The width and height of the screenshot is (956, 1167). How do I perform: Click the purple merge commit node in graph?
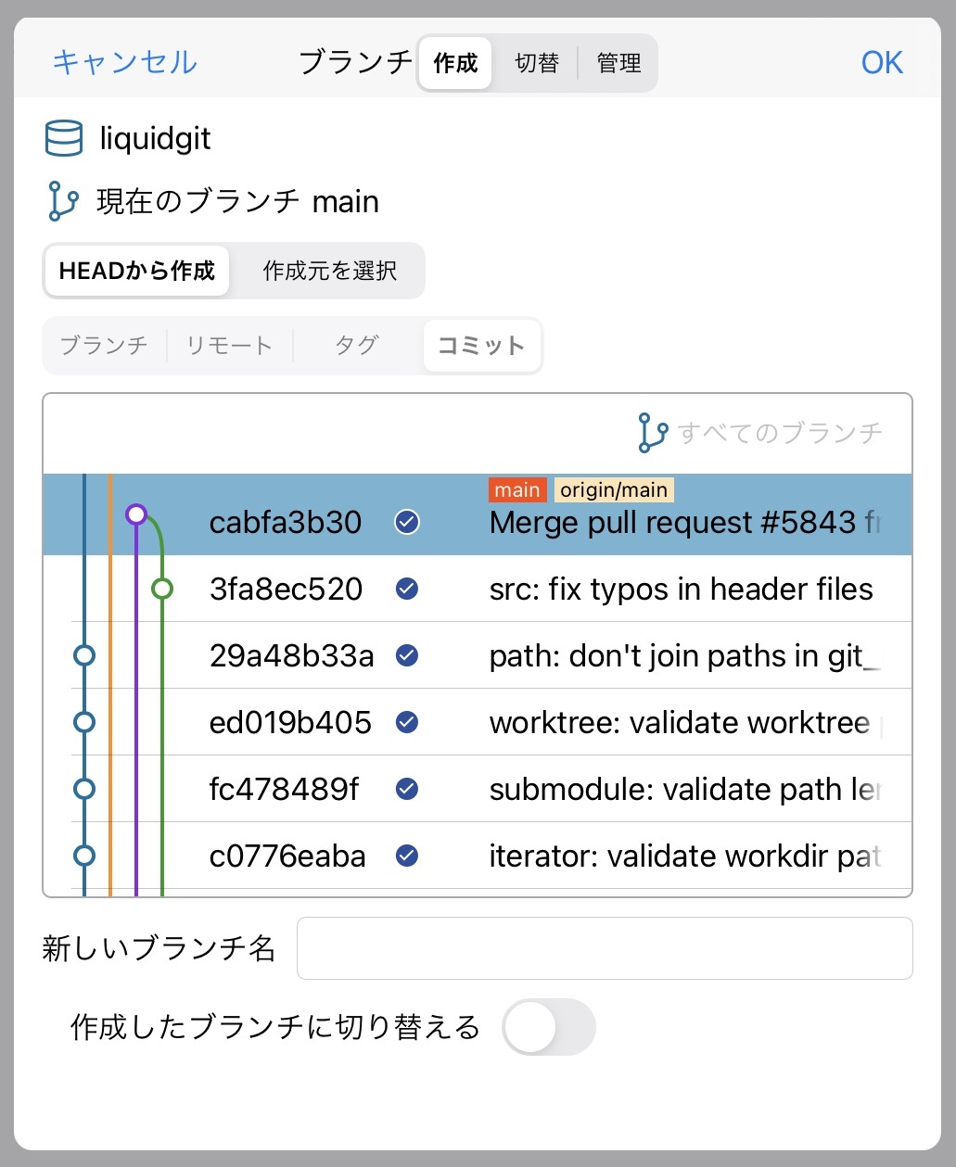click(136, 514)
